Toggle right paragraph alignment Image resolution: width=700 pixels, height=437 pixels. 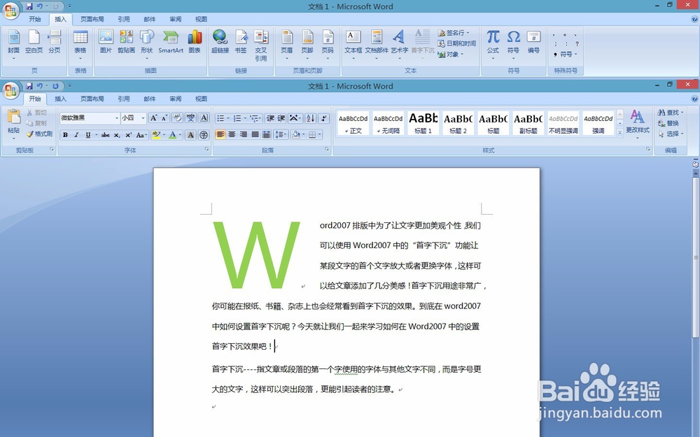pos(244,134)
